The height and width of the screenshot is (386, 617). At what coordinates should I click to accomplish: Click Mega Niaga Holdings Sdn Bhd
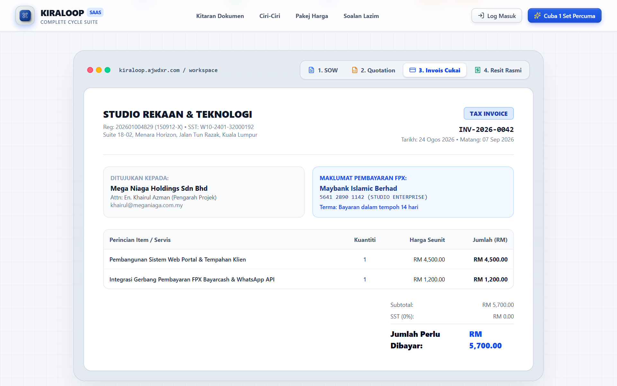pyautogui.click(x=159, y=188)
